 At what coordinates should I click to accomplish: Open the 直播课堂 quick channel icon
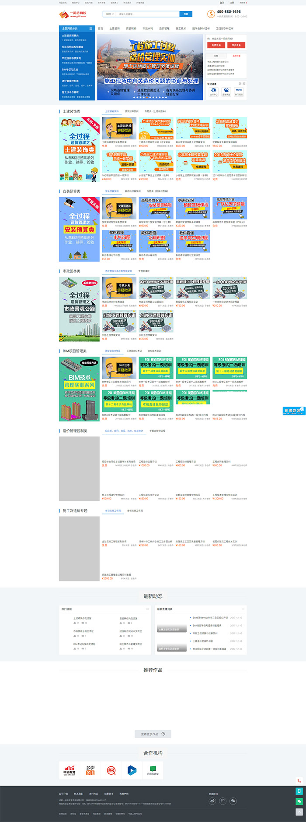coord(226,91)
